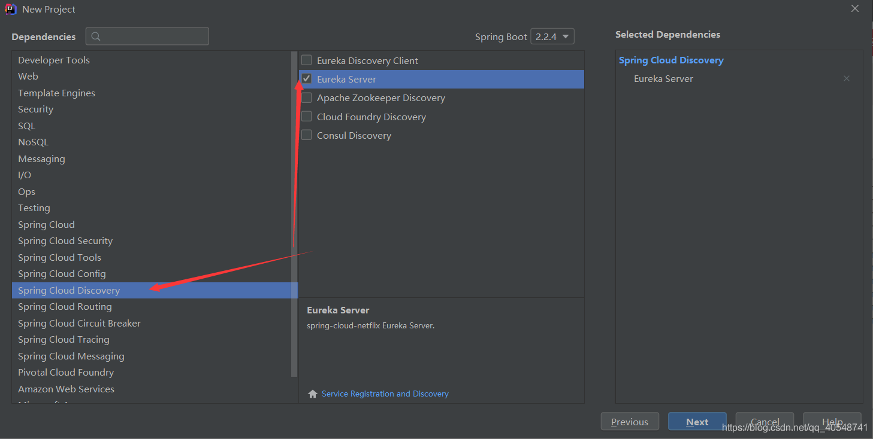Click the Cancel button
The image size is (873, 439).
[x=765, y=422]
